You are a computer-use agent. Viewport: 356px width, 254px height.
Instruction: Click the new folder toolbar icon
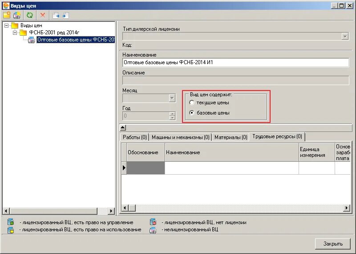coord(7,15)
